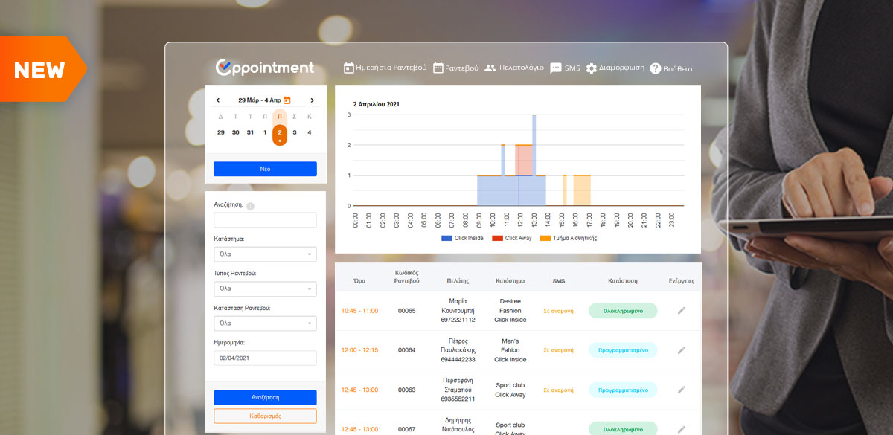Expand the Κατάστημα dropdown
Image resolution: width=893 pixels, height=435 pixels.
pos(264,254)
